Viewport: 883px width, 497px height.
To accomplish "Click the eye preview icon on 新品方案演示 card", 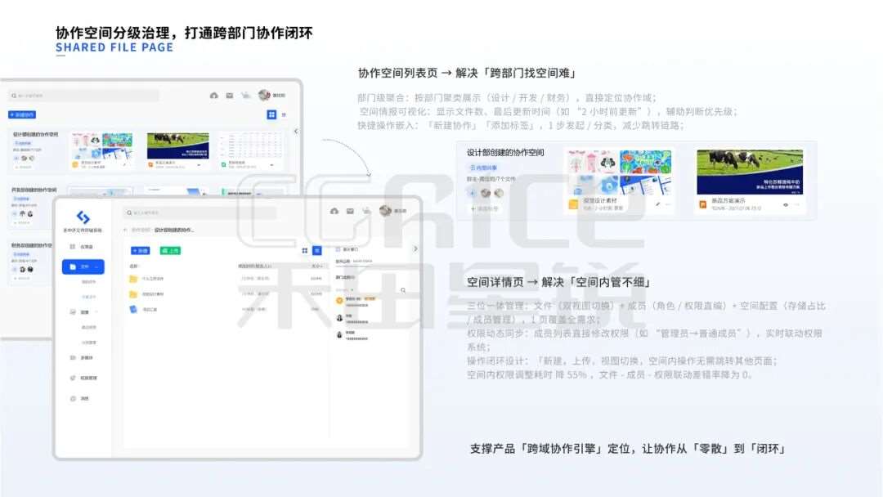I will (x=786, y=204).
